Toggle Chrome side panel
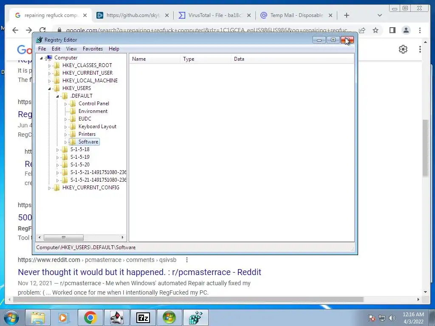This screenshot has width=435, height=326. point(392,30)
